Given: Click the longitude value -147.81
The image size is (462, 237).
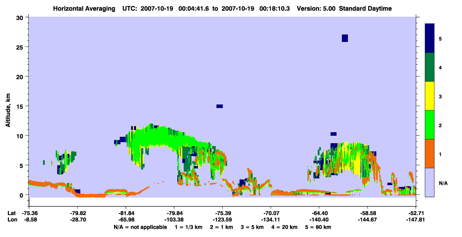Looking at the screenshot, I should click(415, 220).
